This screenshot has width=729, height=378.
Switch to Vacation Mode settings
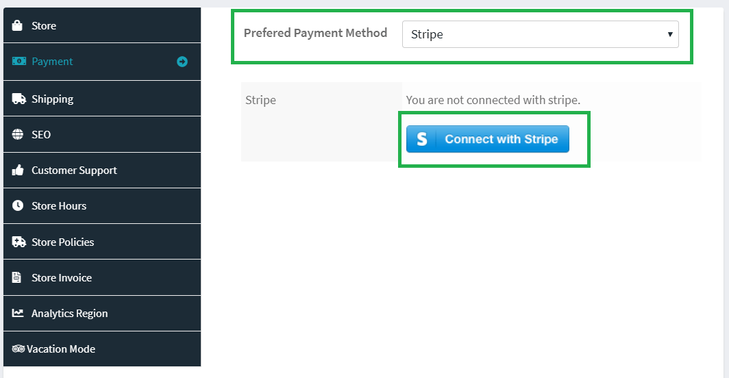[61, 349]
